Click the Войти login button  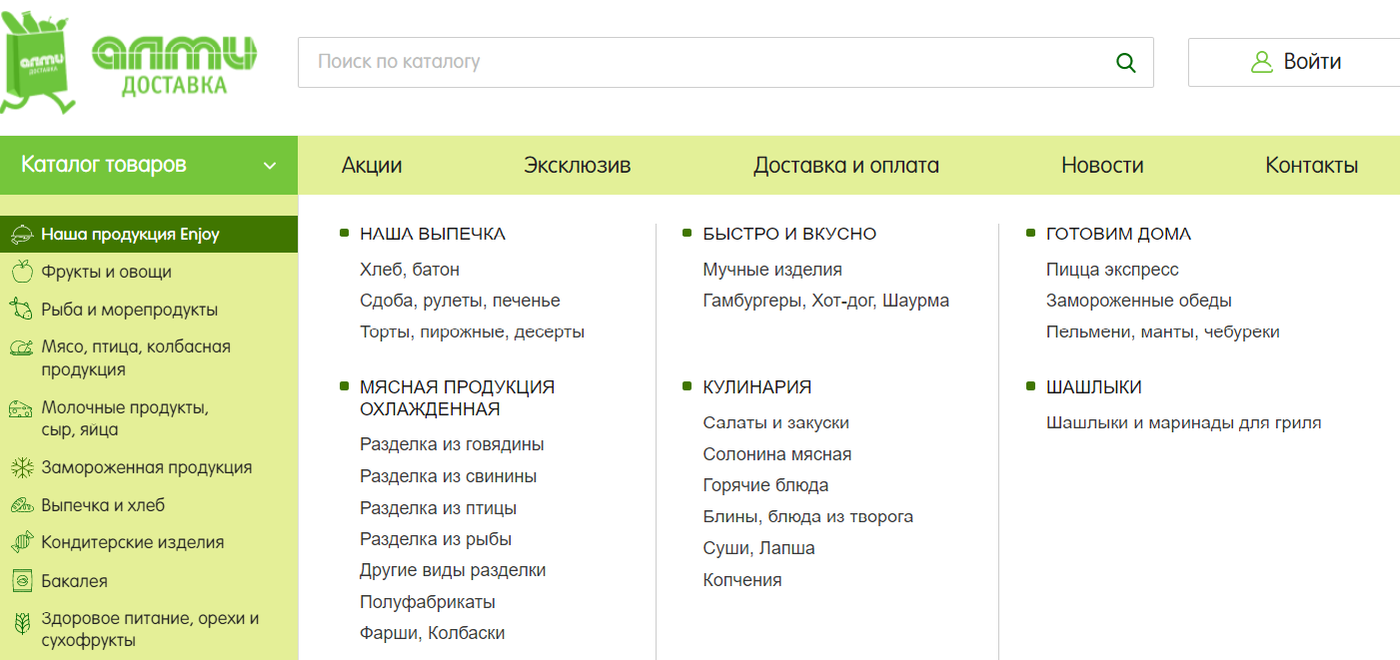tap(1294, 62)
